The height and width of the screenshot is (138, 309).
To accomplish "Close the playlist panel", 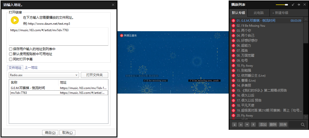I will [305, 5].
